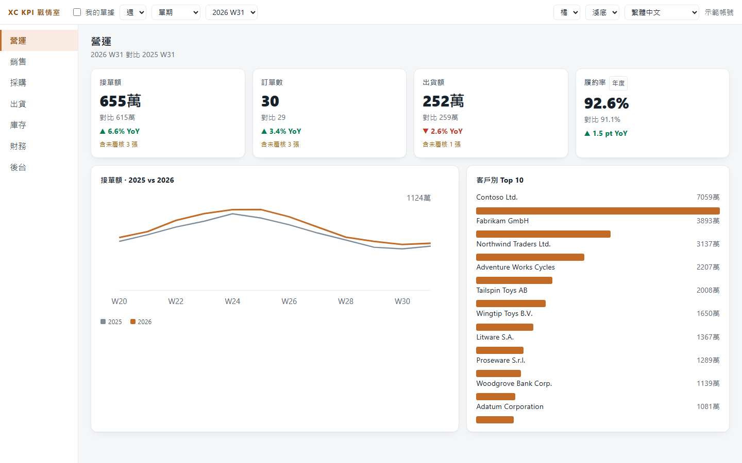This screenshot has height=463, width=742.
Task: Click the 3.4% YoY indicator
Action: pos(281,131)
